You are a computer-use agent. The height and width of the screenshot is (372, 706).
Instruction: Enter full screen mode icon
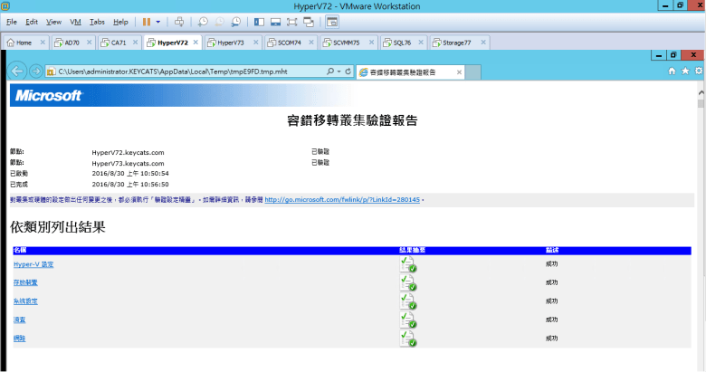(x=292, y=21)
